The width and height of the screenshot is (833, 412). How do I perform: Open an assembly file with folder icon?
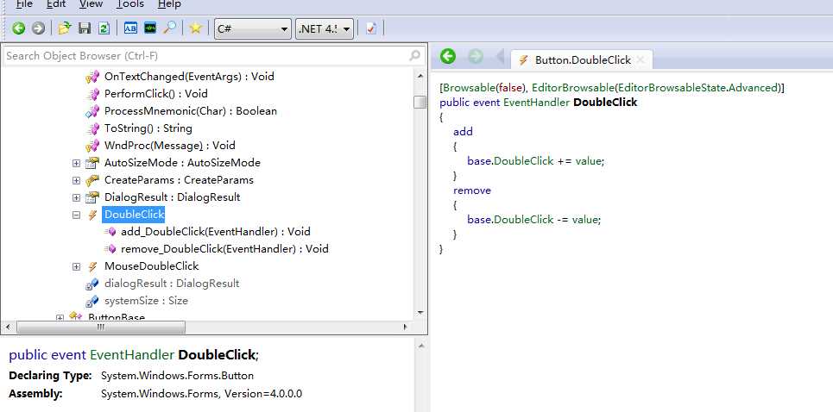[x=65, y=28]
